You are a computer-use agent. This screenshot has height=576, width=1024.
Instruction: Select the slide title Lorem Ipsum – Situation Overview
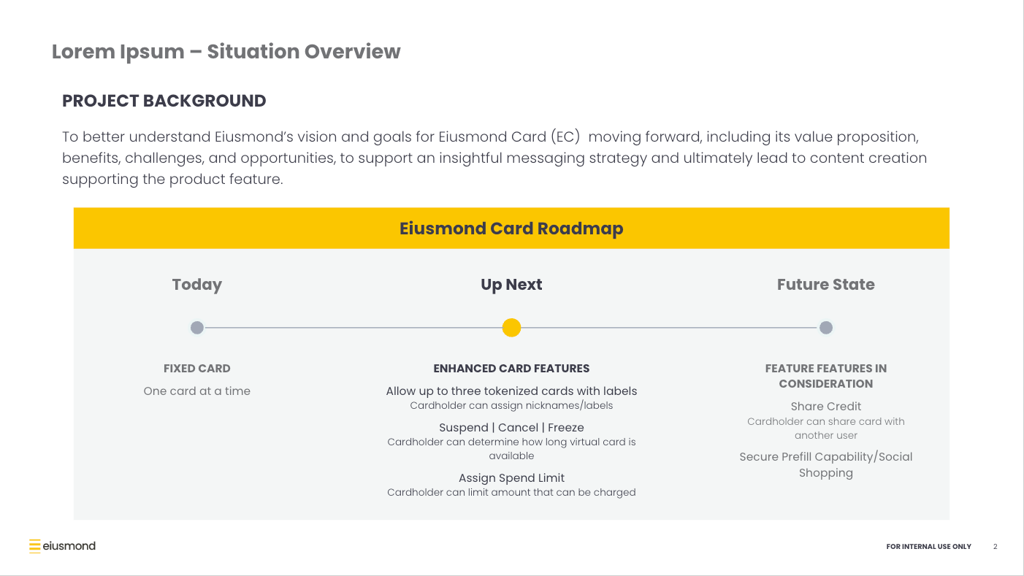226,52
